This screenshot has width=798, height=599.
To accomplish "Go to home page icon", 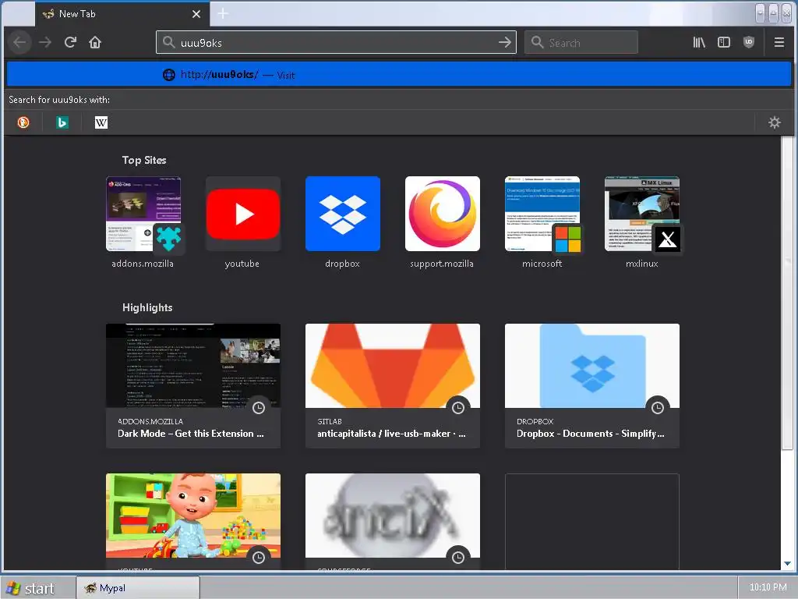I will tap(95, 42).
